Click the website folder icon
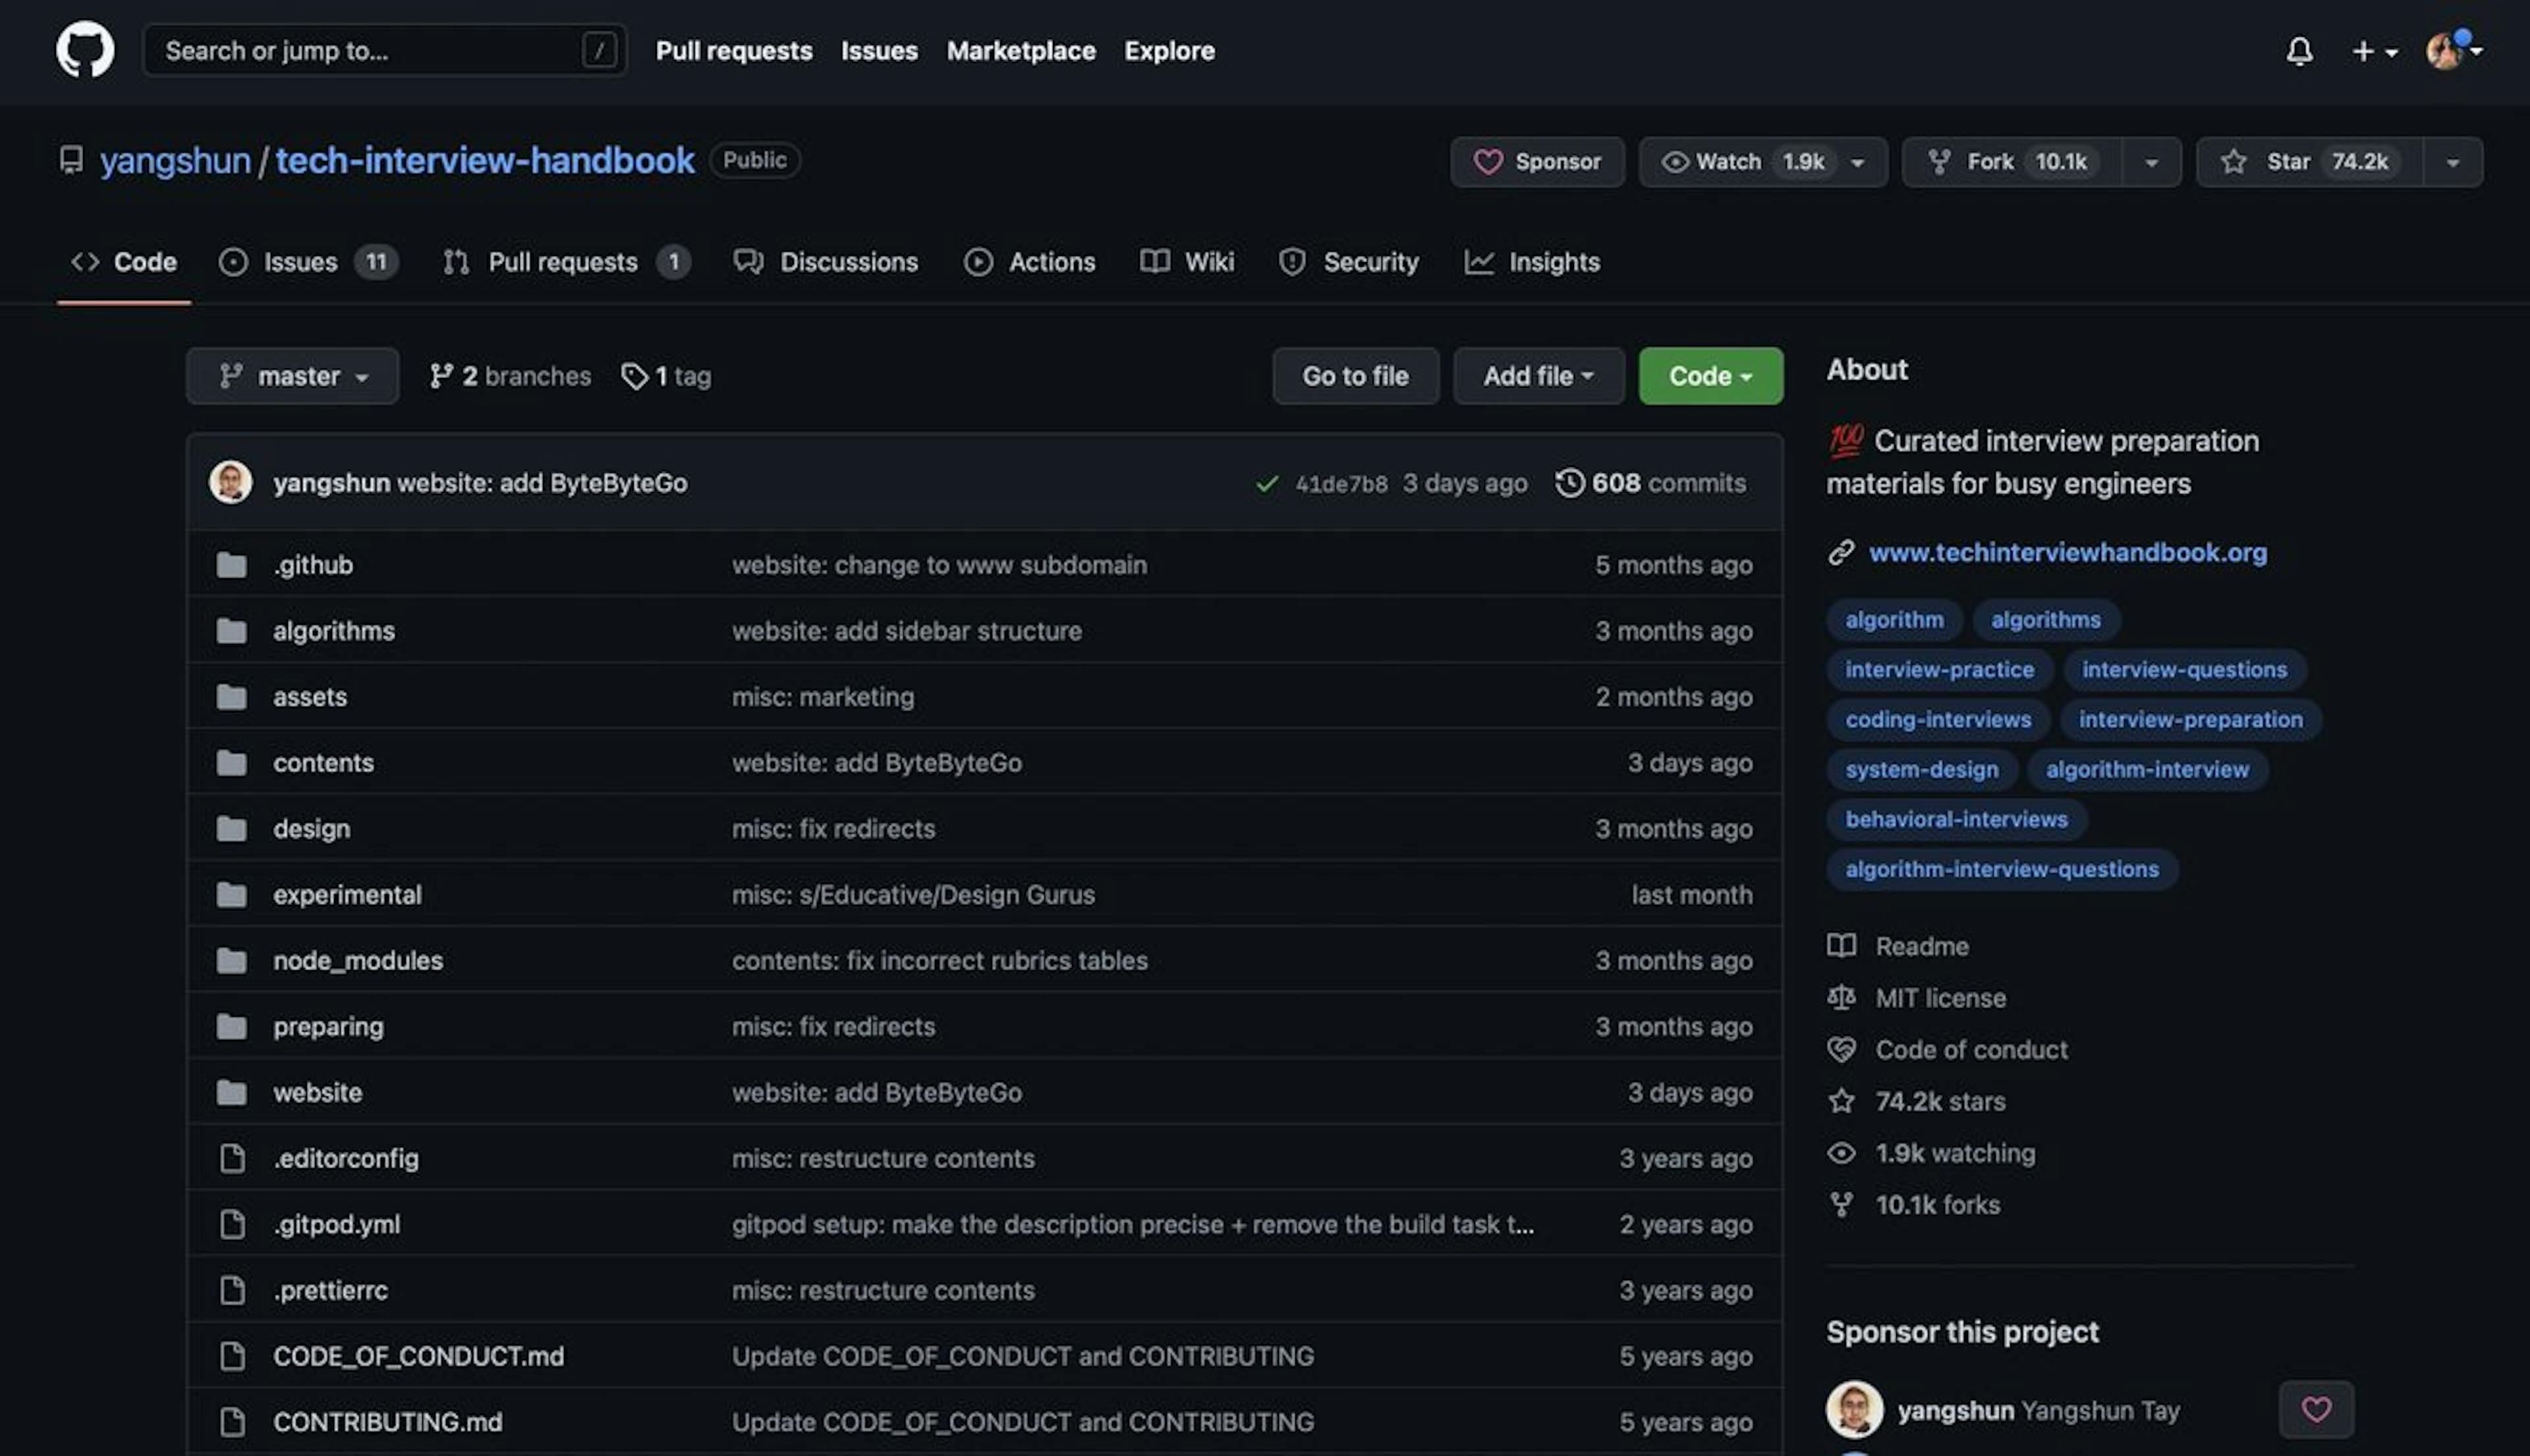 231,1093
